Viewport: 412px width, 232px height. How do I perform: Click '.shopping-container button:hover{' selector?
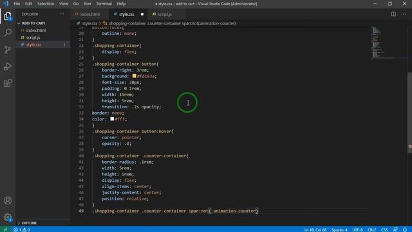(x=133, y=131)
